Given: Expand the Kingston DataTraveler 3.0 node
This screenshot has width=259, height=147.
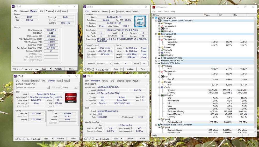Looking at the screenshot, I should tap(156, 61).
